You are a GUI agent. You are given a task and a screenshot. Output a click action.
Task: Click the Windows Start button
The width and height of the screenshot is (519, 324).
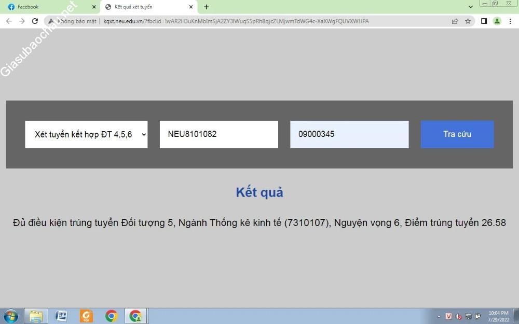click(10, 316)
